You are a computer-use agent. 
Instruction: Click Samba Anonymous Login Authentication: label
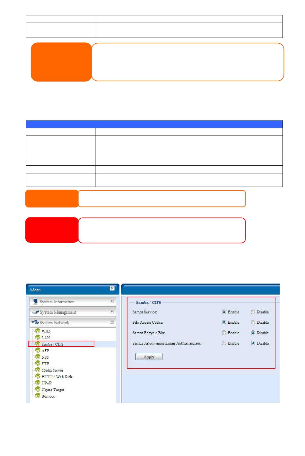(x=167, y=343)
